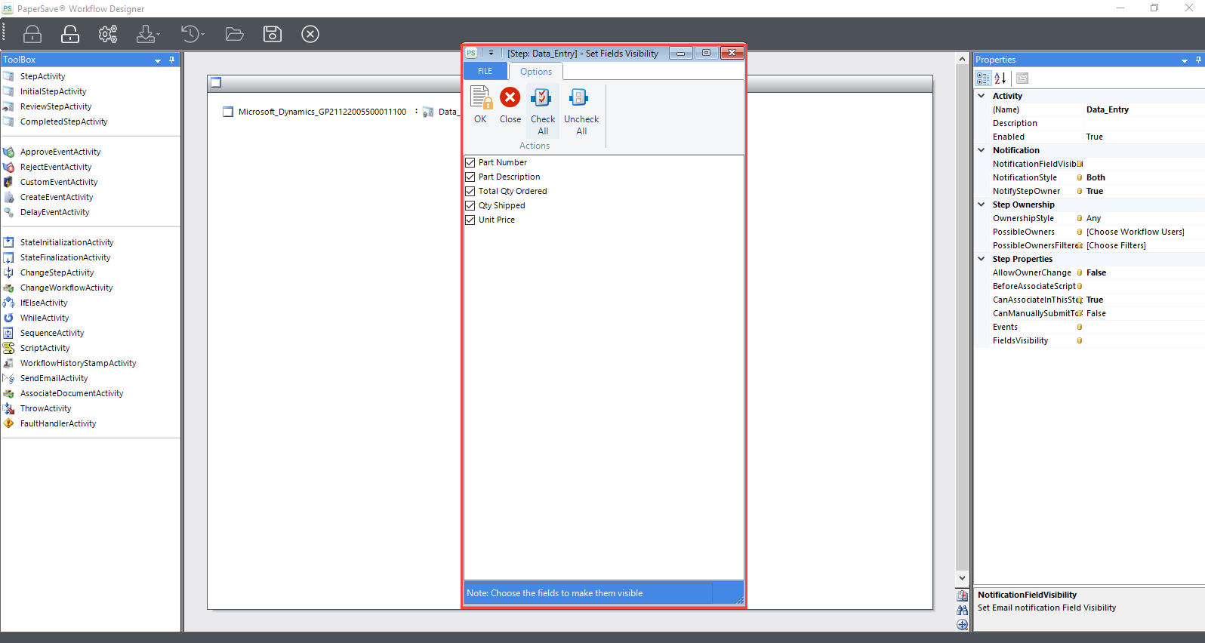The image size is (1205, 643).
Task: Click the floppy disk save icon
Action: pos(272,34)
